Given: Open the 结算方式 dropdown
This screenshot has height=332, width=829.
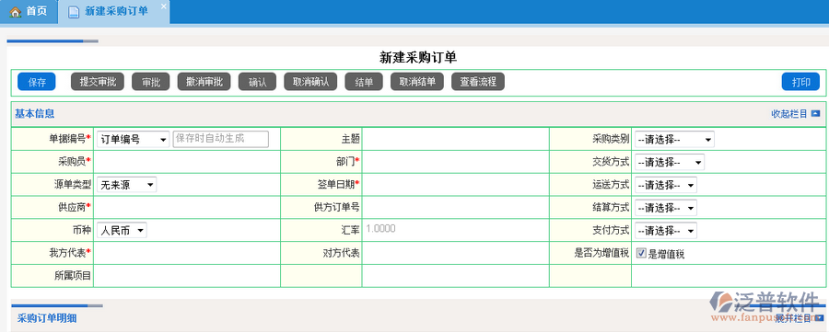Looking at the screenshot, I should pyautogui.click(x=666, y=208).
